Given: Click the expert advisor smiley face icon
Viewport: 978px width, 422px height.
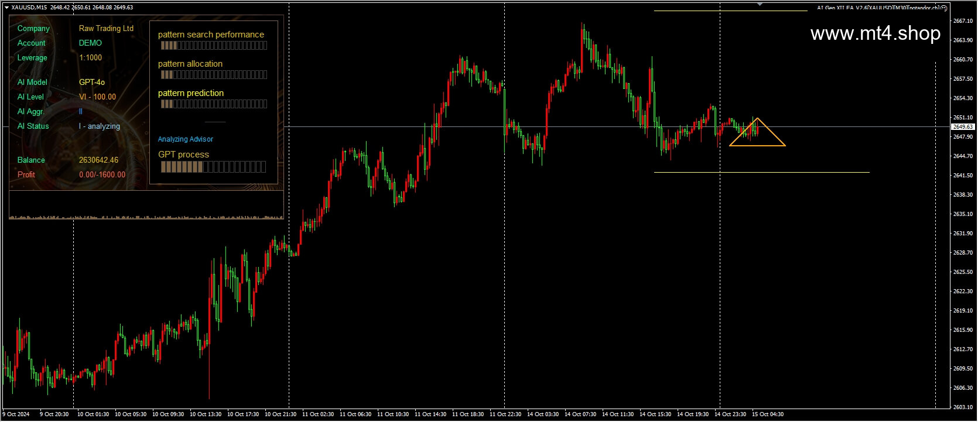Looking at the screenshot, I should (x=944, y=8).
